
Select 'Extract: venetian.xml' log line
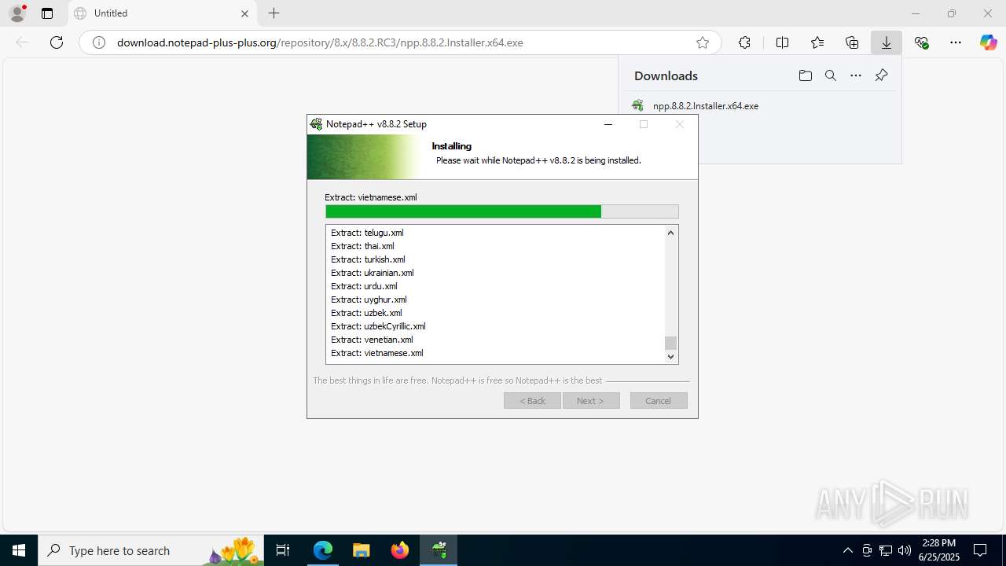tap(372, 340)
